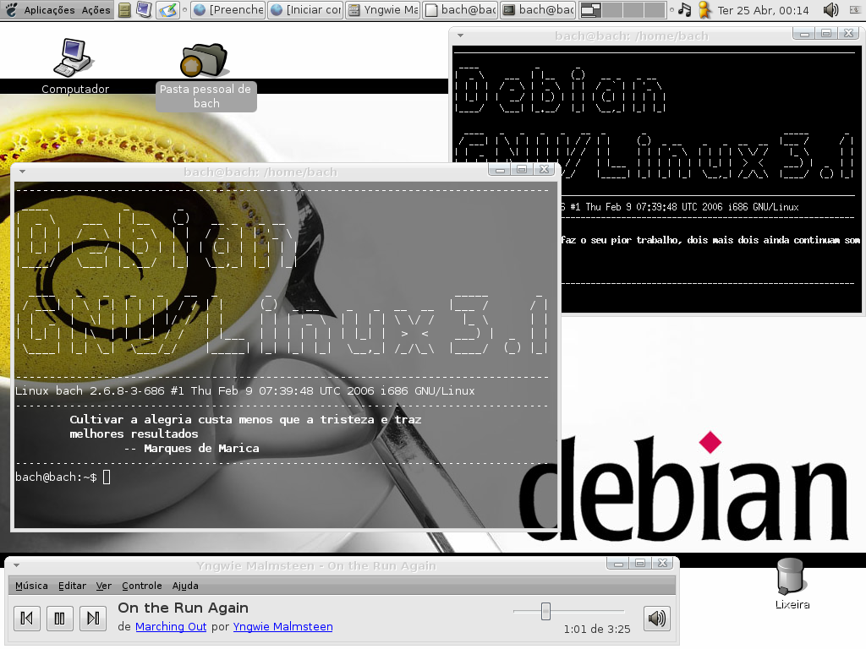The image size is (866, 649).
Task: Maximize the music player window
Action: [x=640, y=564]
